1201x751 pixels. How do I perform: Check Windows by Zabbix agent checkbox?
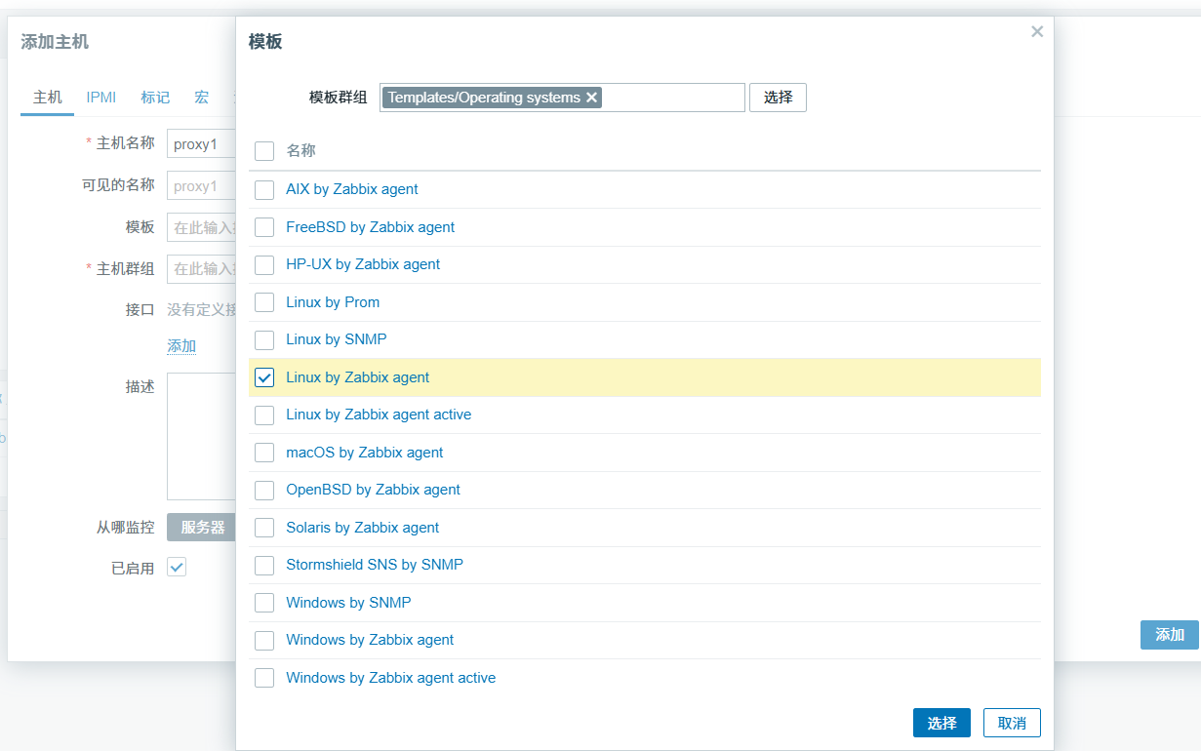click(264, 640)
